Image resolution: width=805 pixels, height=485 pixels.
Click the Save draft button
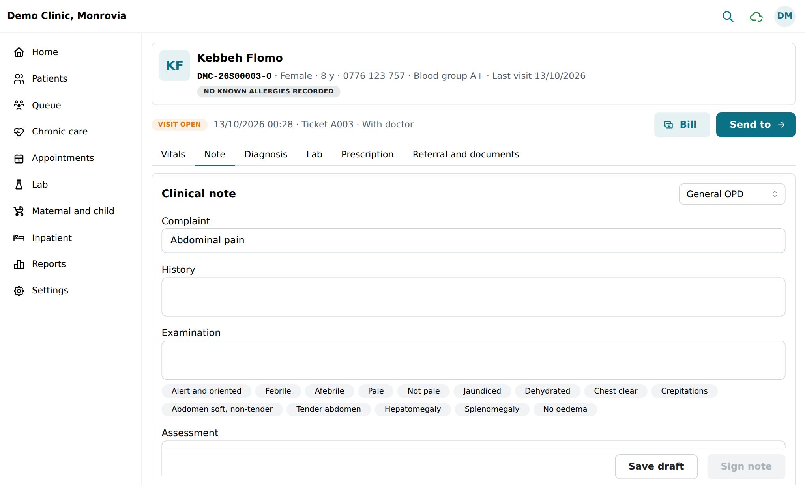[656, 466]
